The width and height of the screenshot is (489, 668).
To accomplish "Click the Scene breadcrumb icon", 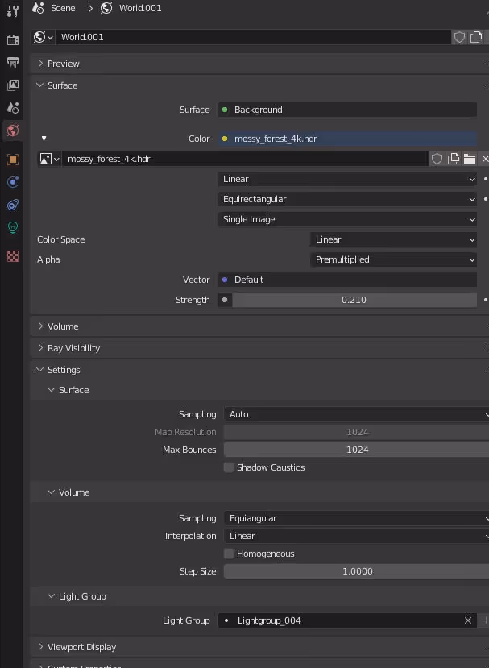I will pyautogui.click(x=38, y=8).
